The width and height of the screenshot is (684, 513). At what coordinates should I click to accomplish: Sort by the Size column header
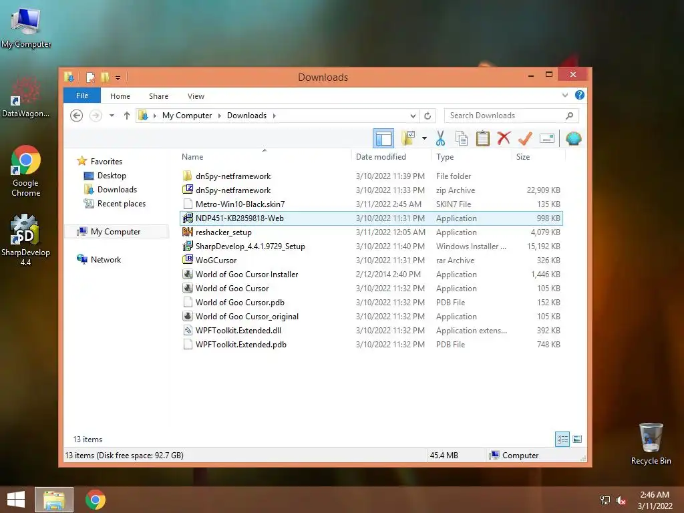(x=522, y=157)
